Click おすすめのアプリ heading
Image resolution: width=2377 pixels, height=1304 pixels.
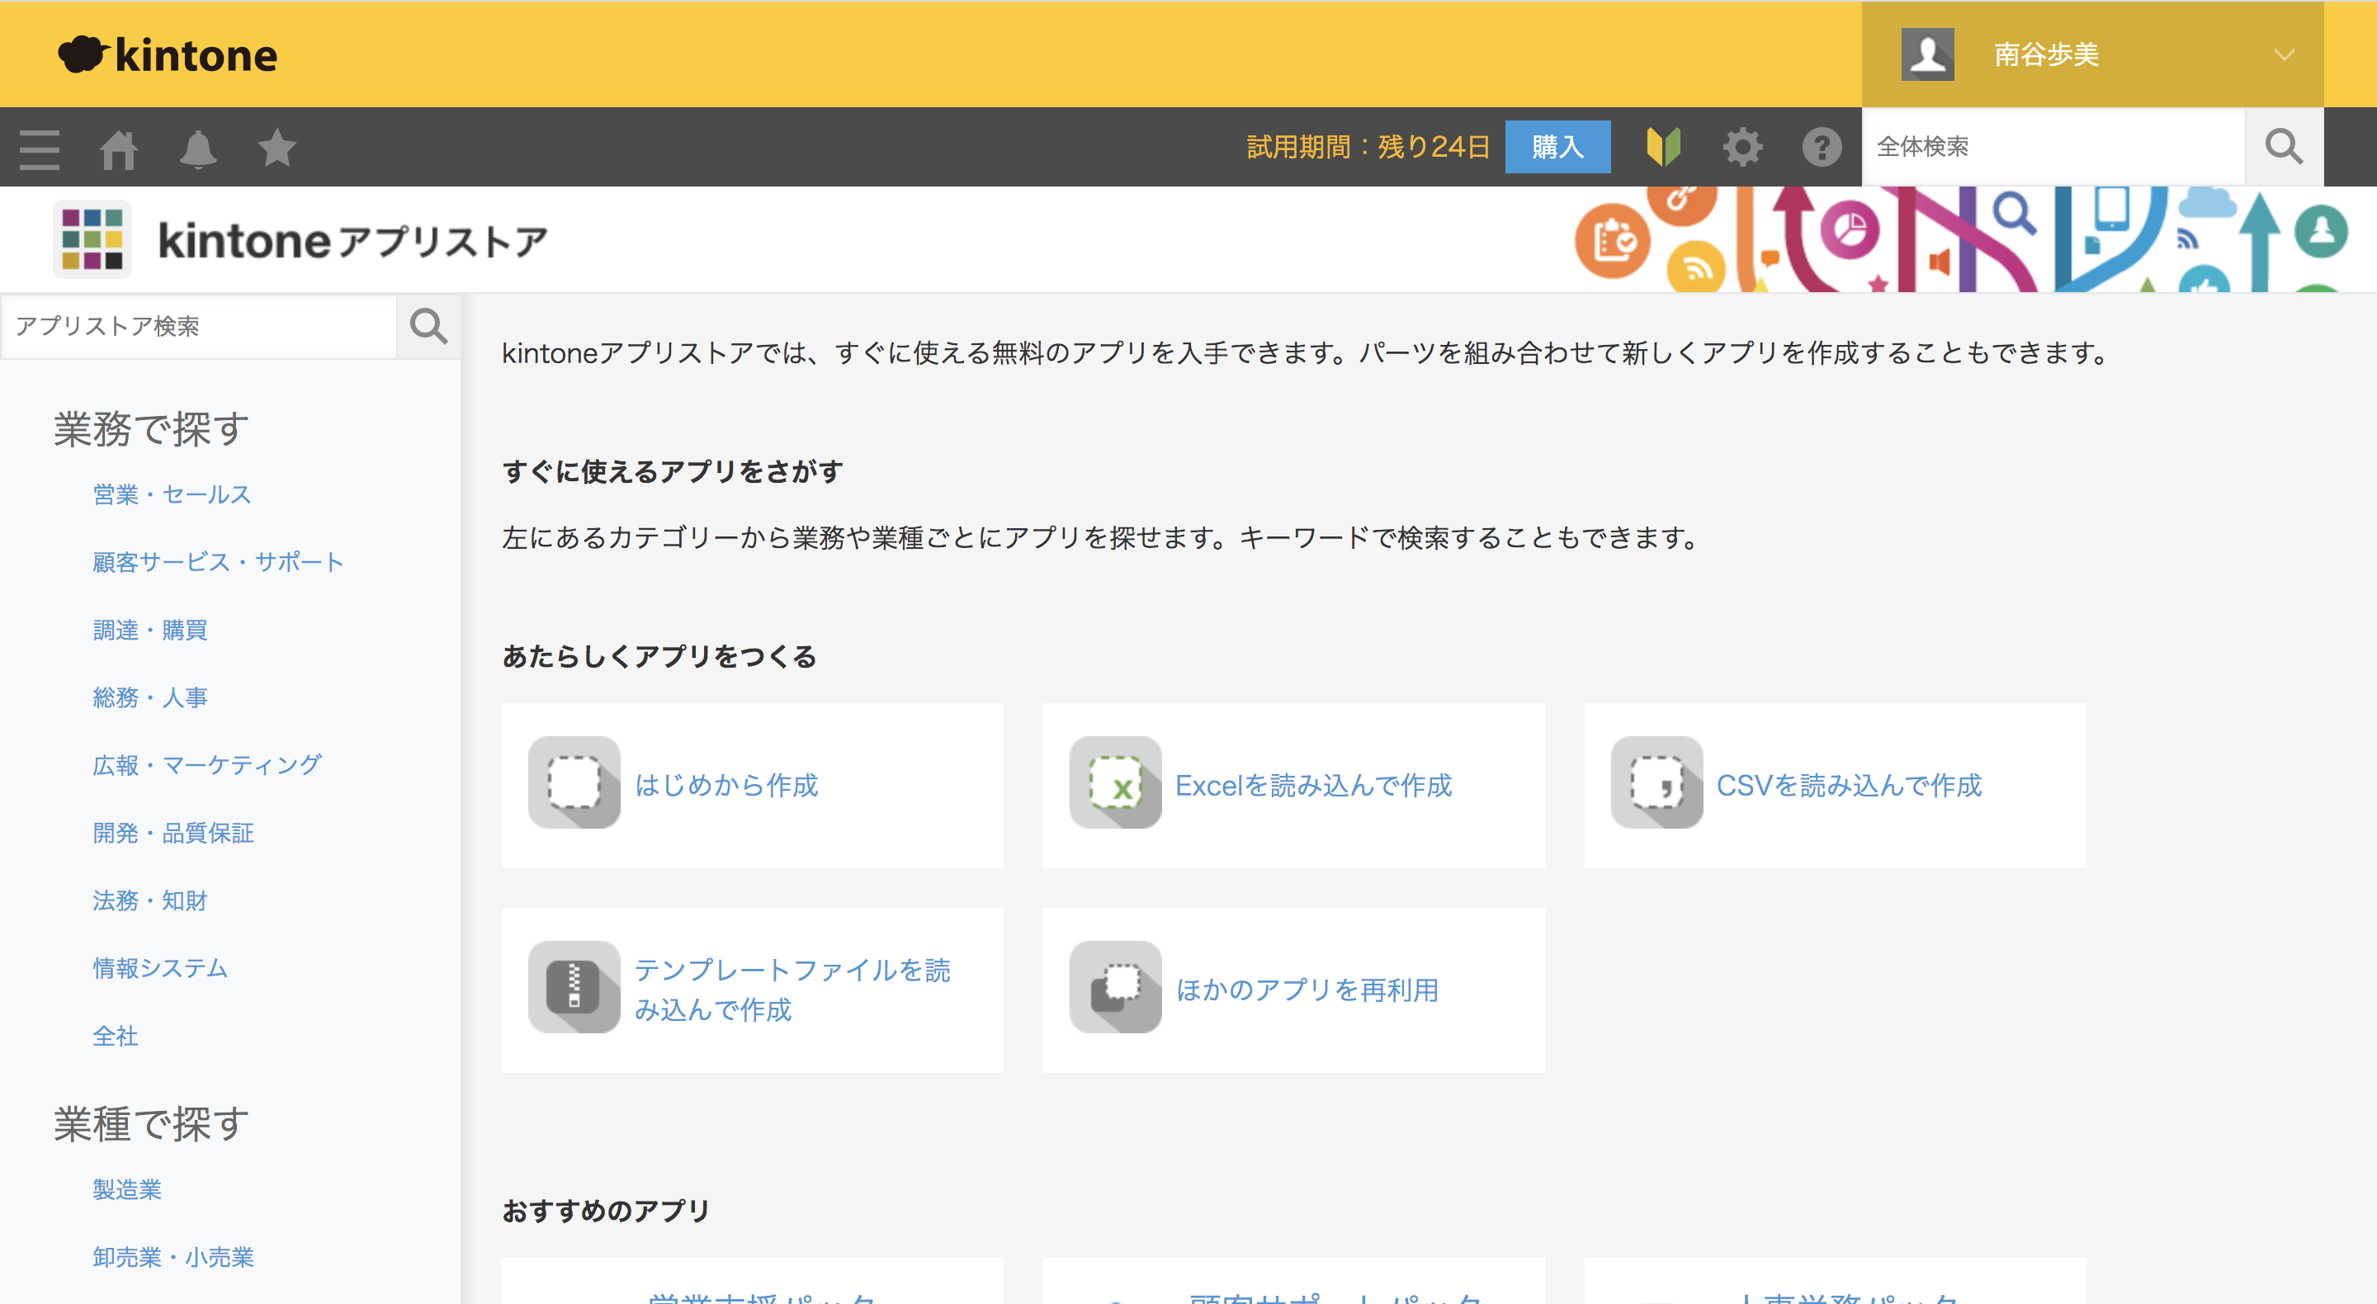pyautogui.click(x=607, y=1211)
